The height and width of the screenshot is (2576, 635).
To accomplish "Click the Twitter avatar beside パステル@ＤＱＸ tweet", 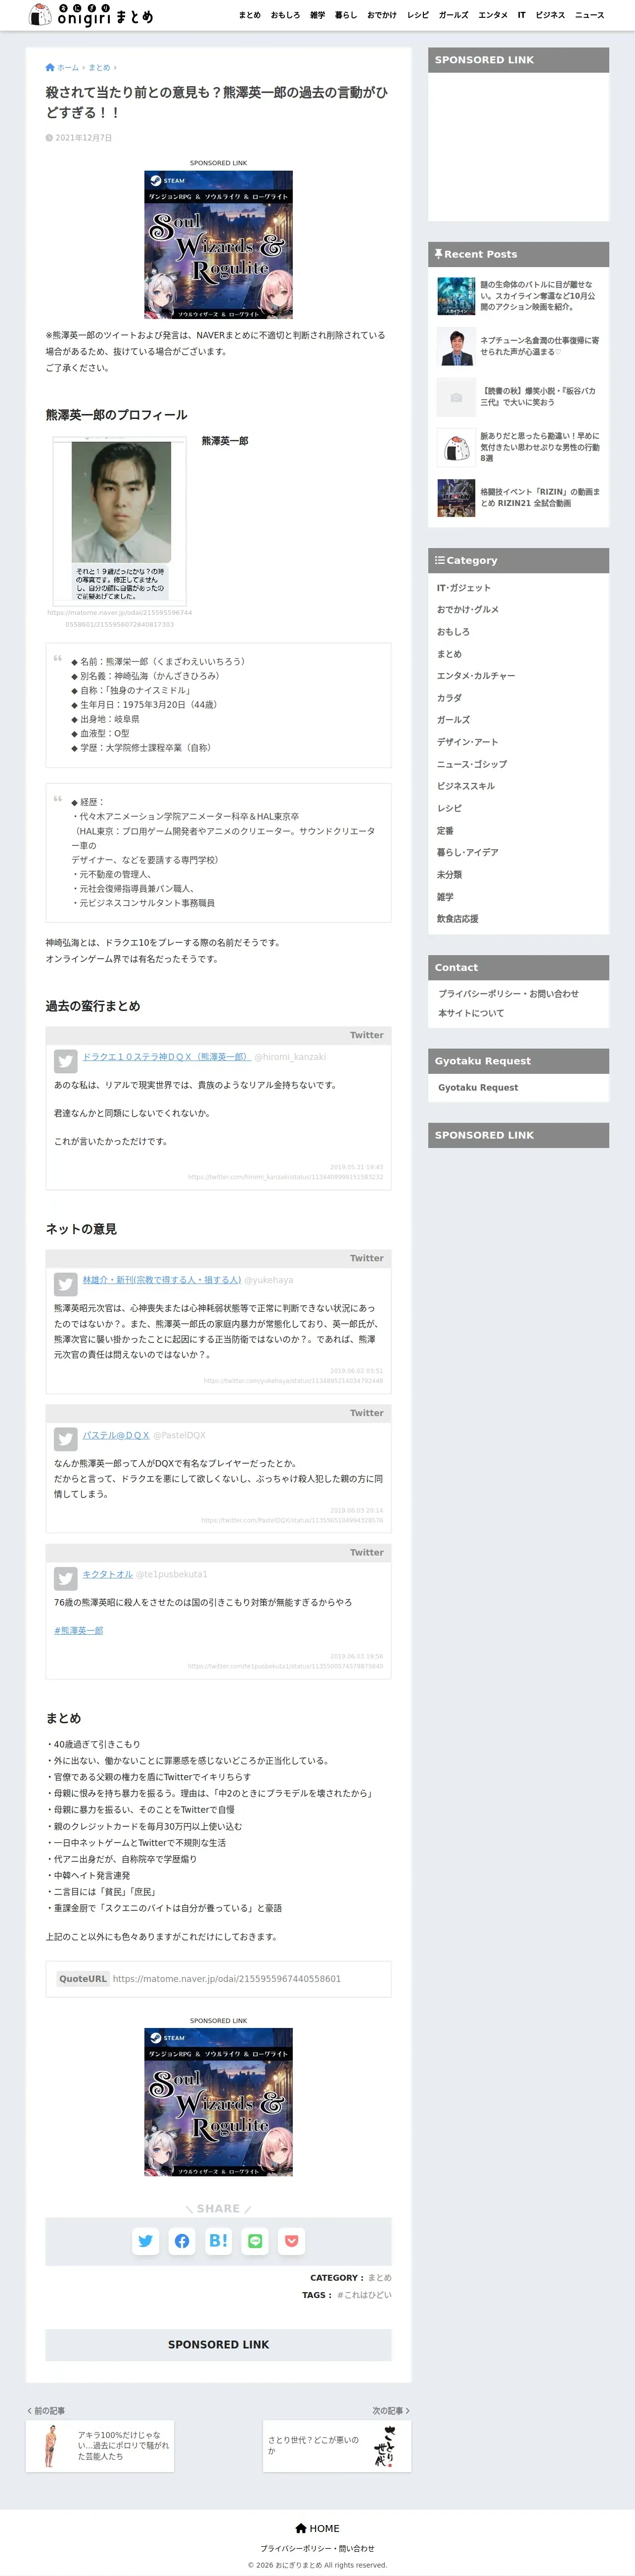I will 66,1439.
